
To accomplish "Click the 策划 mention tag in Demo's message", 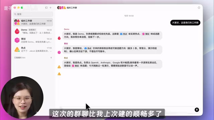I will tap(146, 34).
